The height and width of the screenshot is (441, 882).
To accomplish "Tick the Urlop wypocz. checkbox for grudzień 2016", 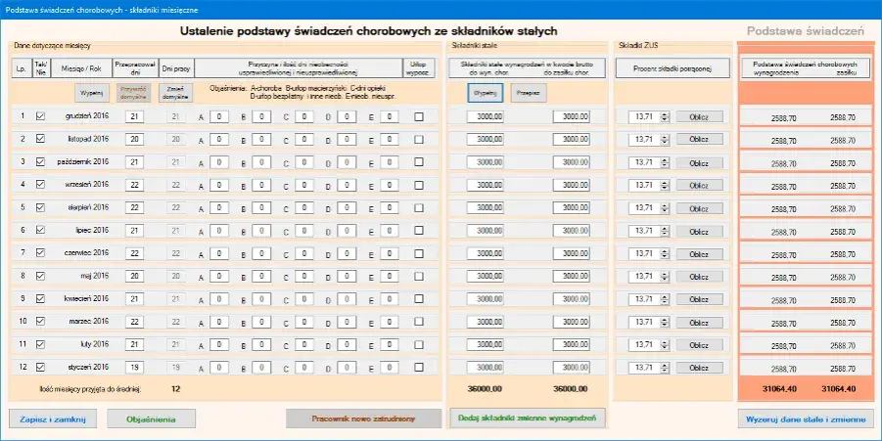I will tap(419, 117).
